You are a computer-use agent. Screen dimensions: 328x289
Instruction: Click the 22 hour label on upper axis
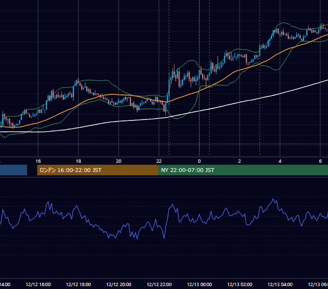point(159,161)
